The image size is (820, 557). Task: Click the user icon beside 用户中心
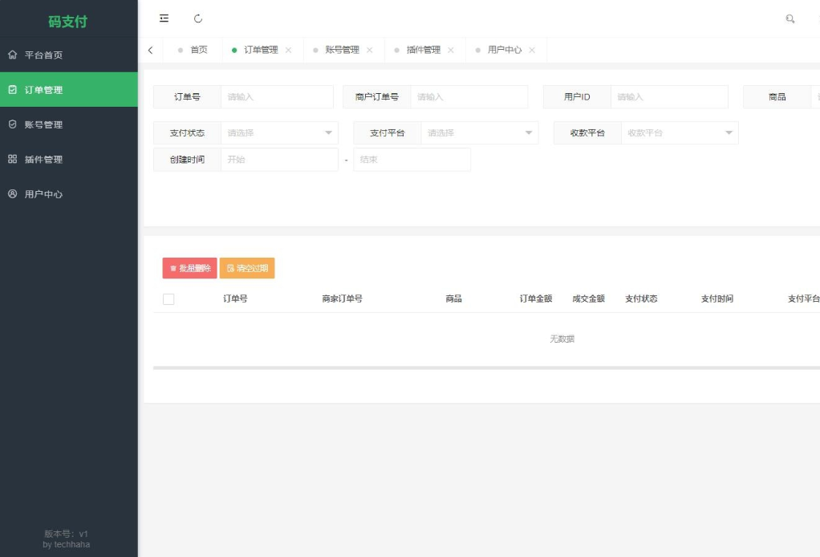tap(13, 194)
